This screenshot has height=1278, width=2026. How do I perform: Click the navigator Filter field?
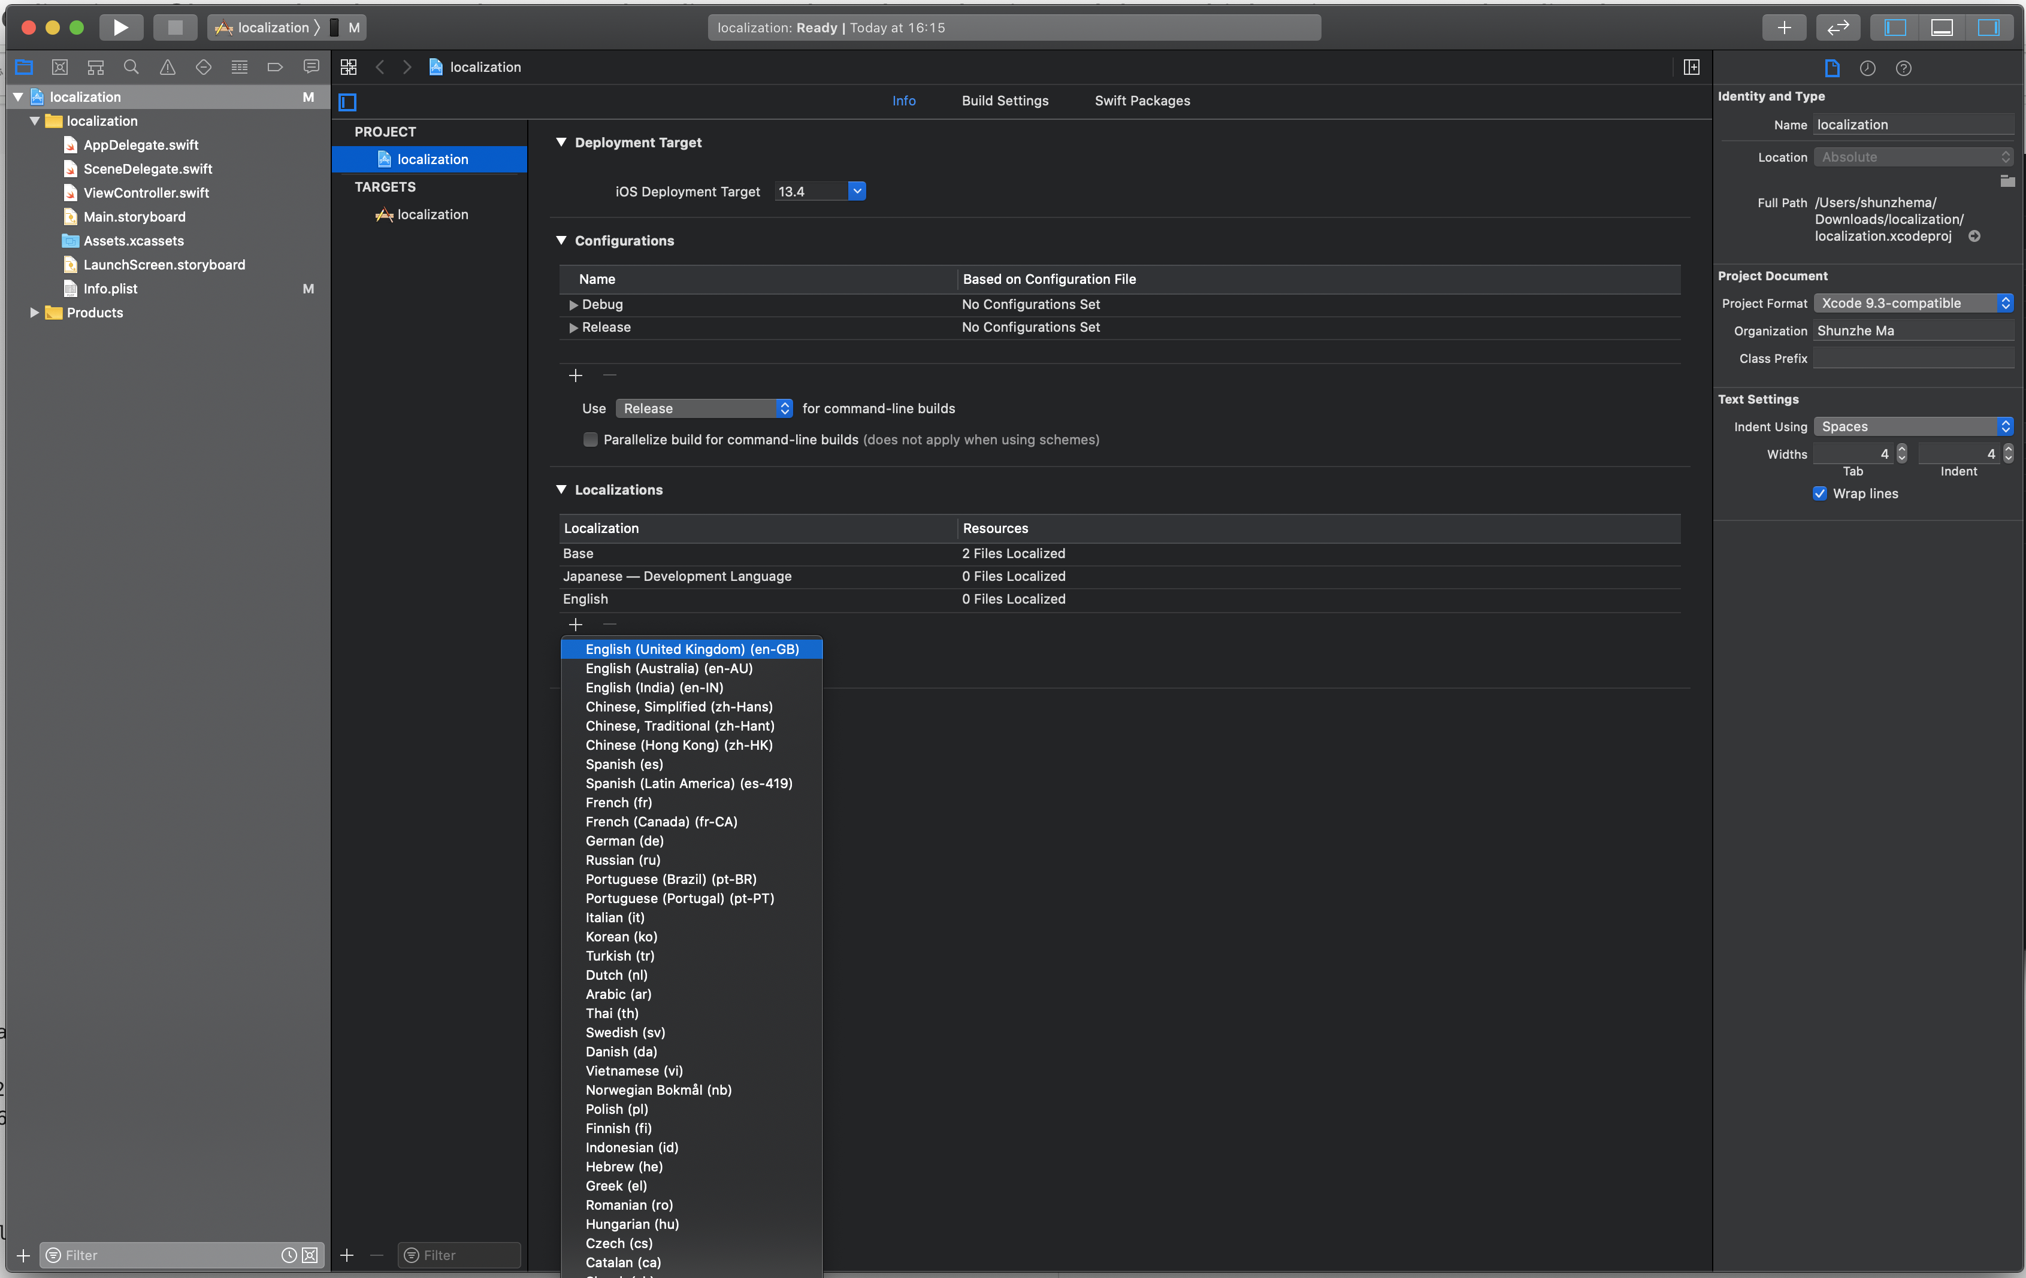(168, 1255)
